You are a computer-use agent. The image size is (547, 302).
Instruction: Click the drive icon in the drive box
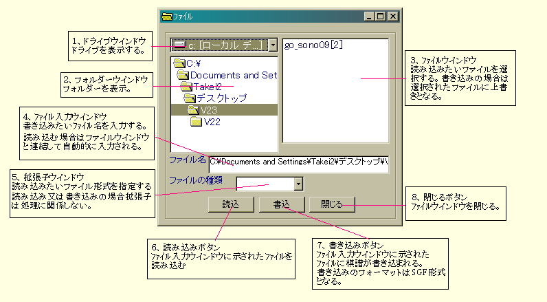pos(179,45)
